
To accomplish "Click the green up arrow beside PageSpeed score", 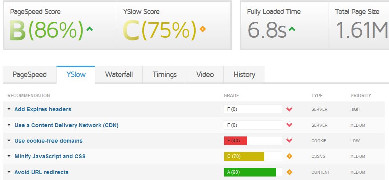I will [x=89, y=29].
